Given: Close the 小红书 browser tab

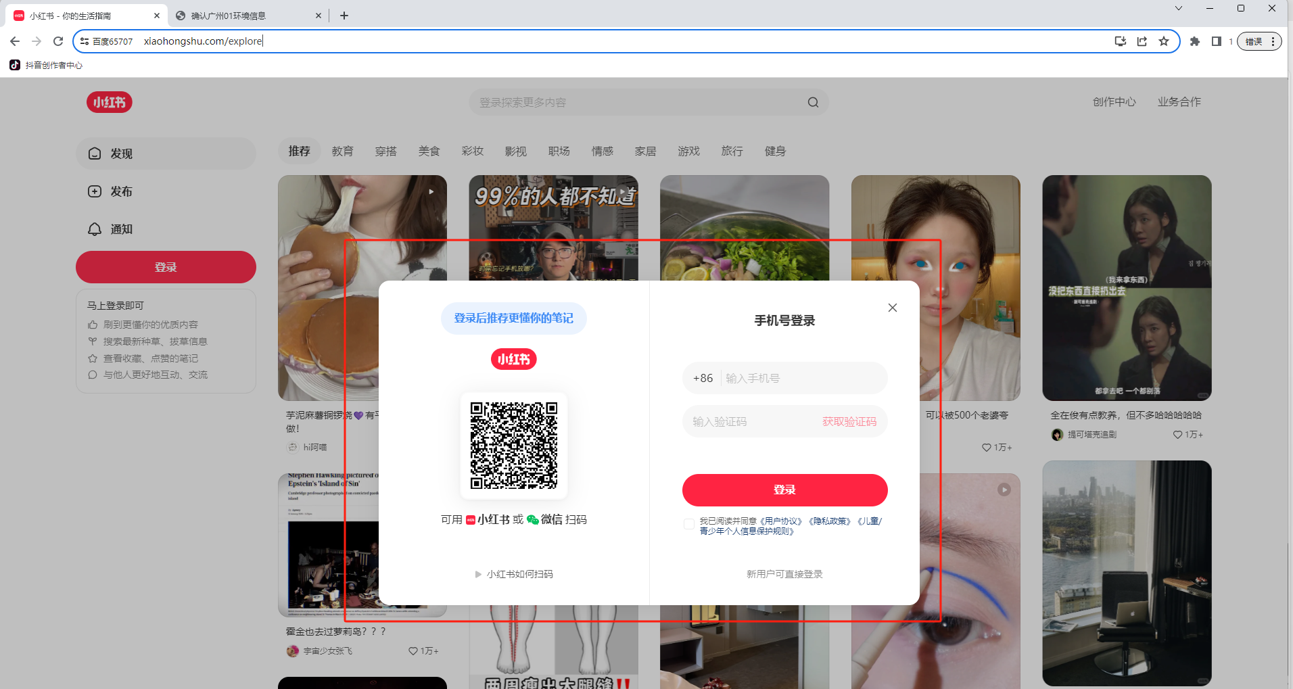Looking at the screenshot, I should (x=157, y=16).
